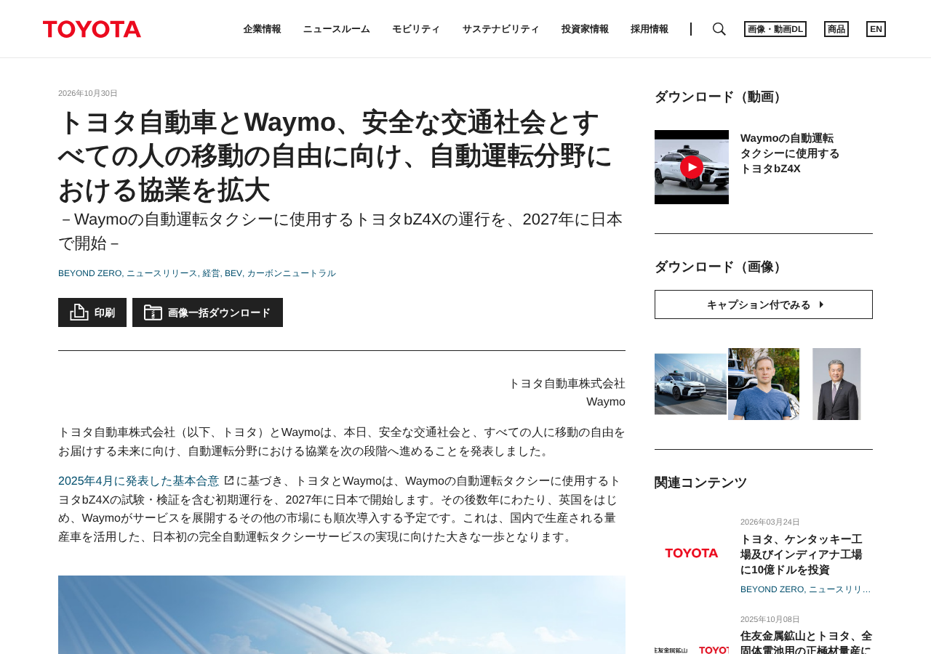Click the ダウンロード（画像） section heading
Viewport: 931px width, 654px height.
[x=720, y=267]
